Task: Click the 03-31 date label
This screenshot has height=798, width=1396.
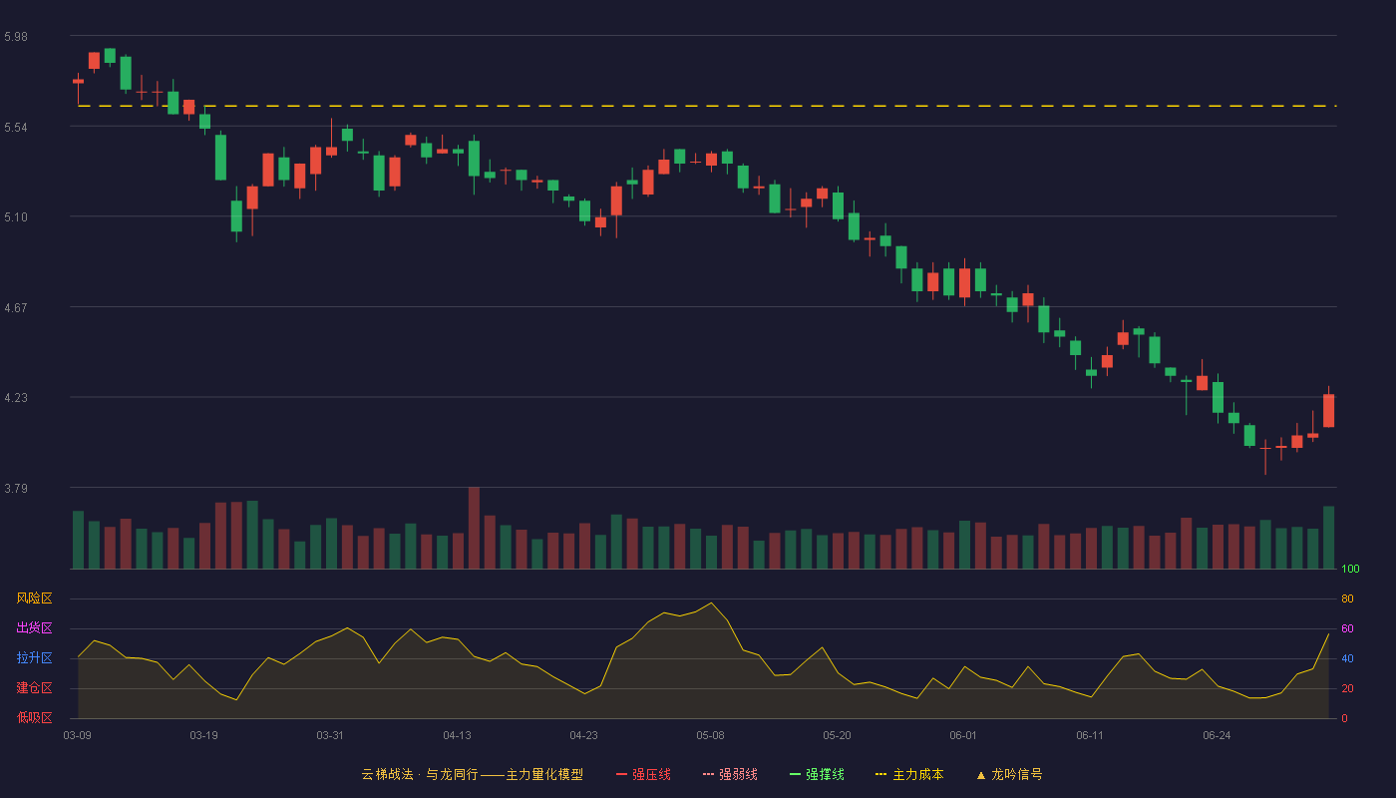Action: 331,735
